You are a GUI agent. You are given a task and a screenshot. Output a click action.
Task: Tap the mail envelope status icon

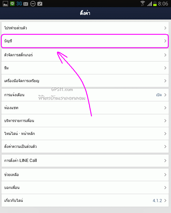coord(26,4)
